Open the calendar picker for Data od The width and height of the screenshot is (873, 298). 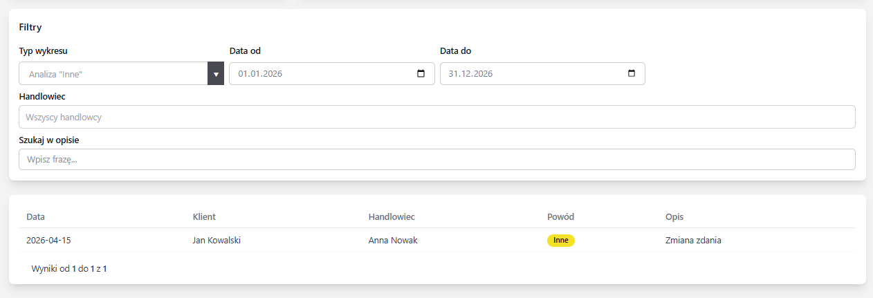[x=421, y=74]
